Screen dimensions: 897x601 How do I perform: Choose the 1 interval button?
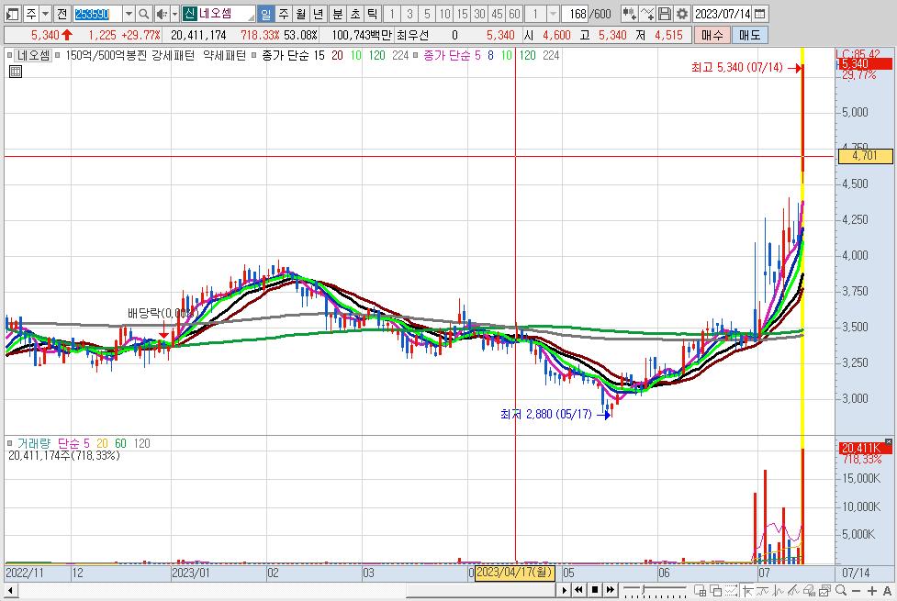coord(392,13)
